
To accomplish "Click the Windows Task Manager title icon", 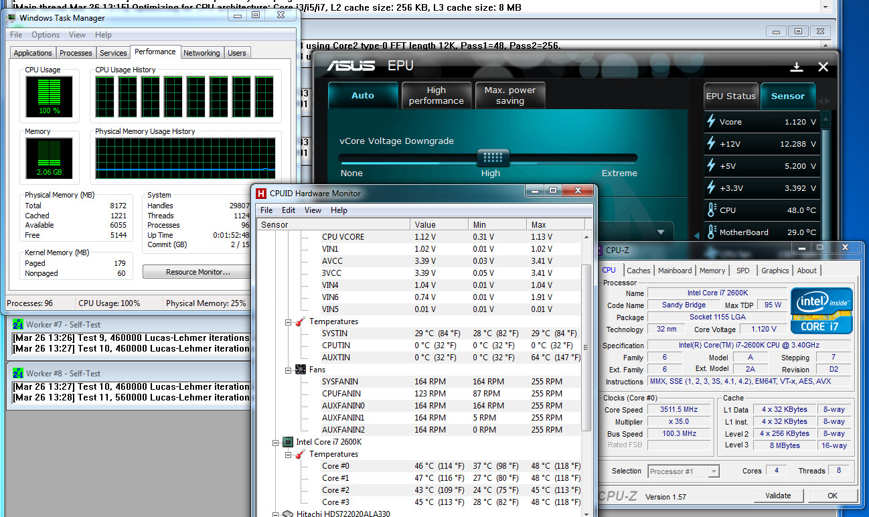I will 11,18.
